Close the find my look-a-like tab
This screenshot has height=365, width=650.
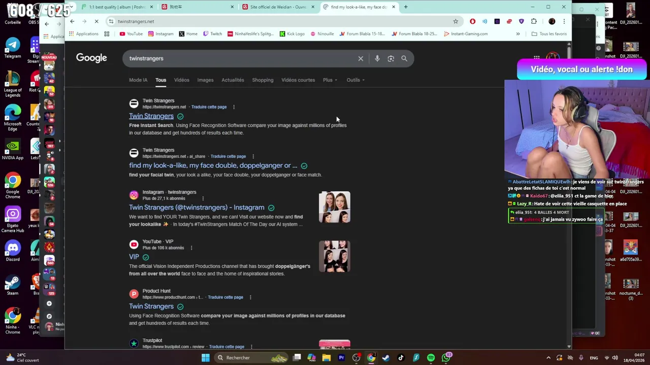(x=394, y=7)
